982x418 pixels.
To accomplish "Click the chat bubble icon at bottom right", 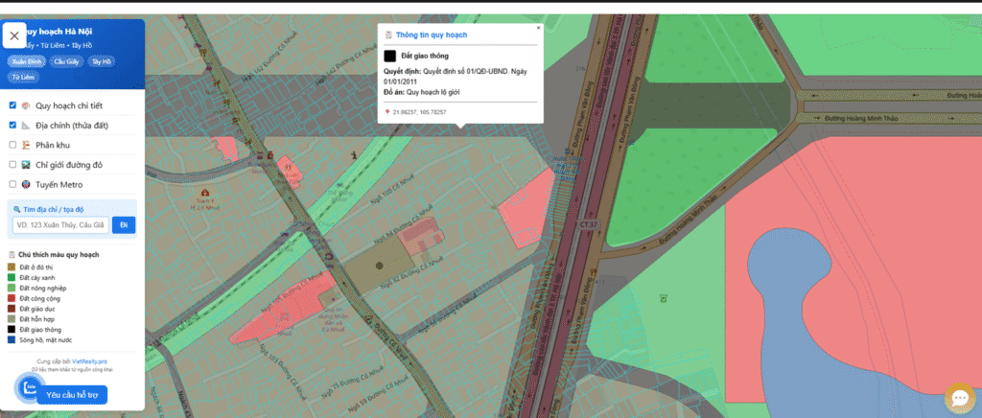I will [958, 398].
